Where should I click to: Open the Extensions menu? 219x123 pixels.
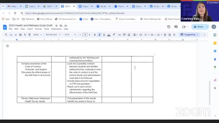point(56,29)
